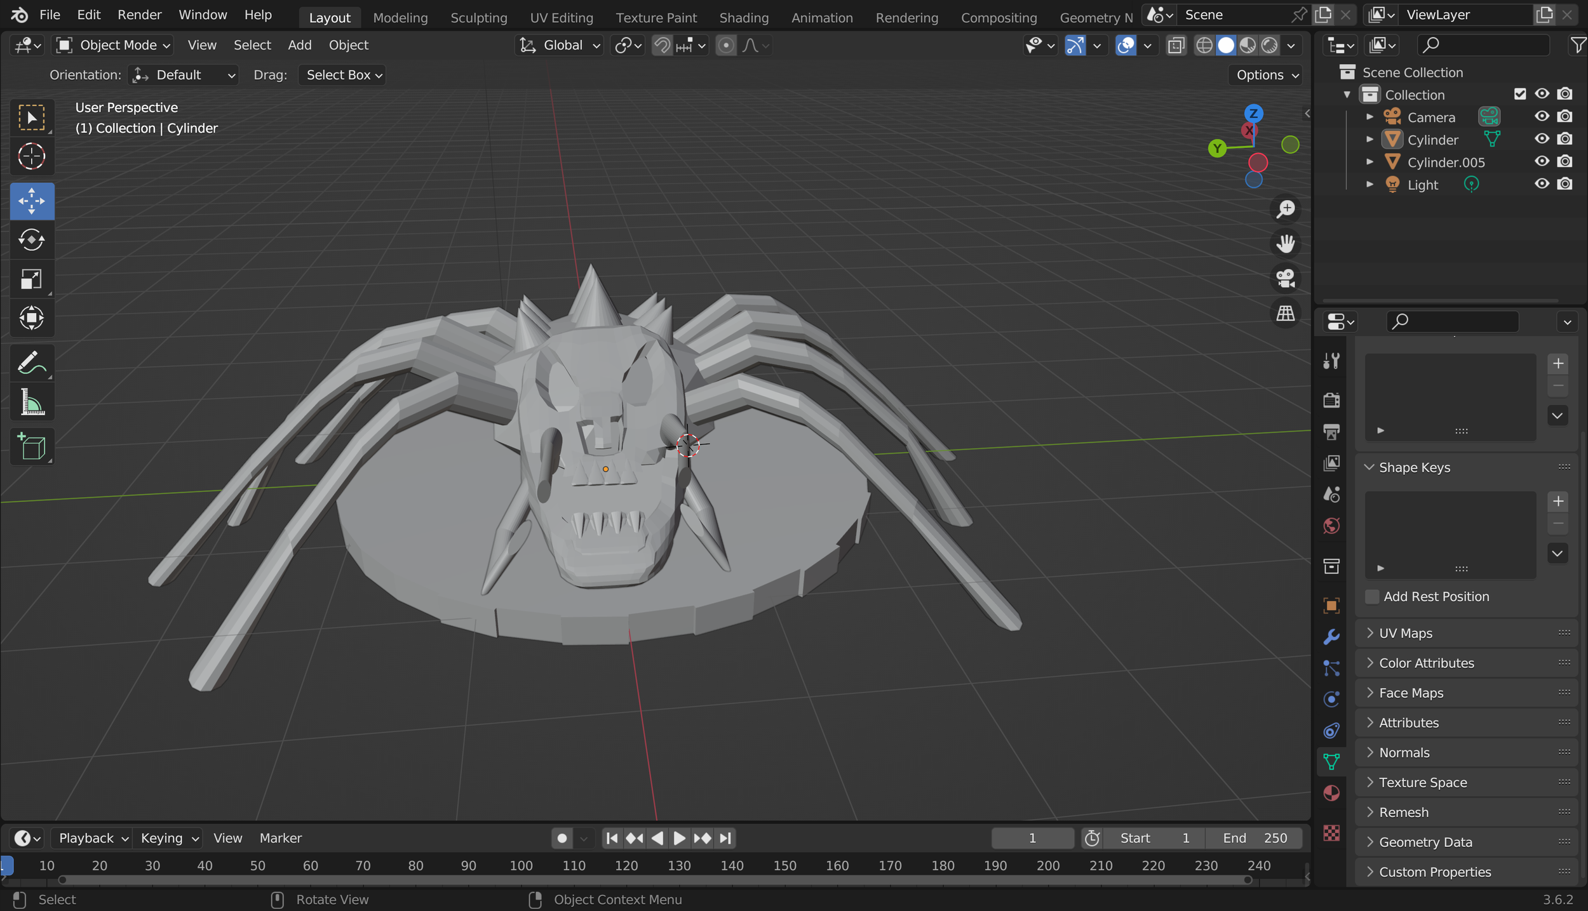Open the Render menu

pos(139,15)
